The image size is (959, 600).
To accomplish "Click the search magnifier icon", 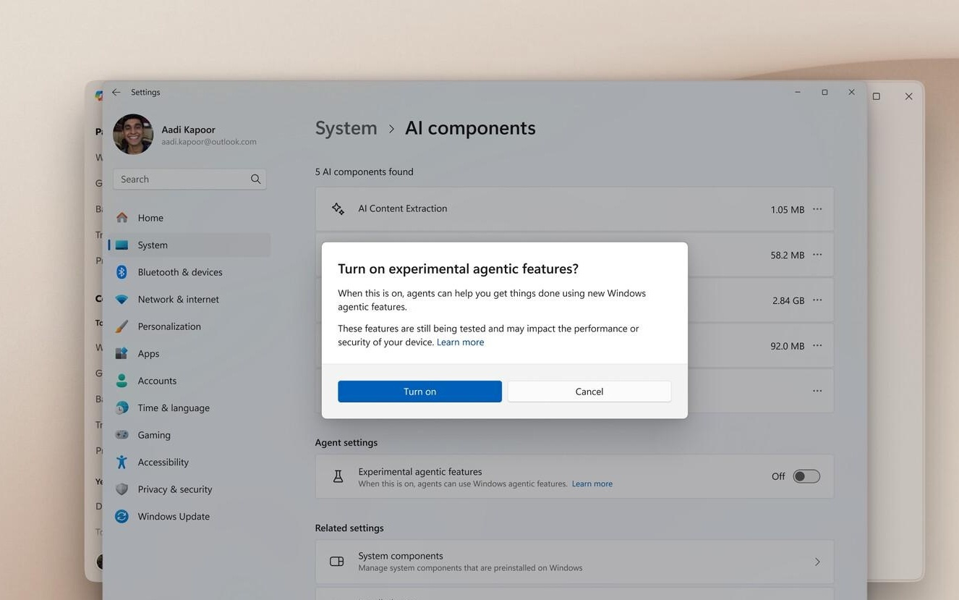I will (x=255, y=179).
